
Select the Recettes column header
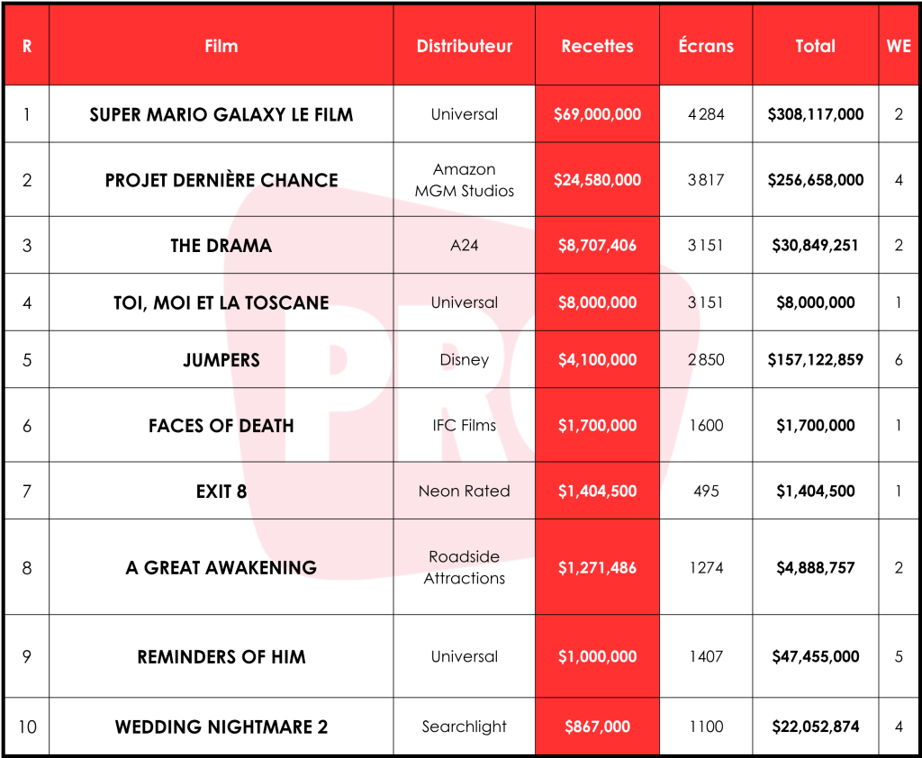(597, 46)
